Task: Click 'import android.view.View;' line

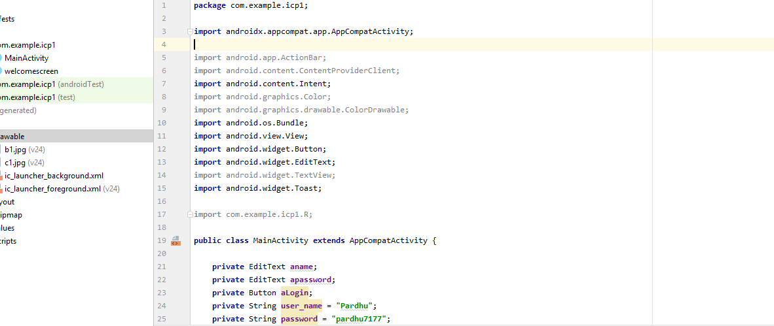Action: point(251,136)
